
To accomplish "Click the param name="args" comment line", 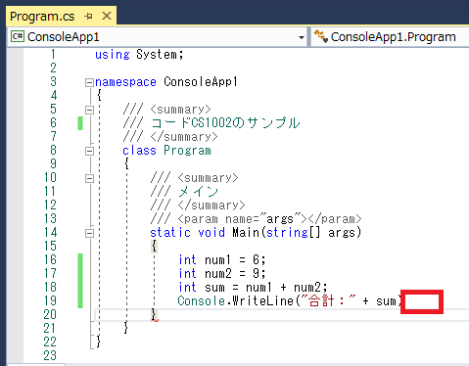I will click(x=256, y=219).
